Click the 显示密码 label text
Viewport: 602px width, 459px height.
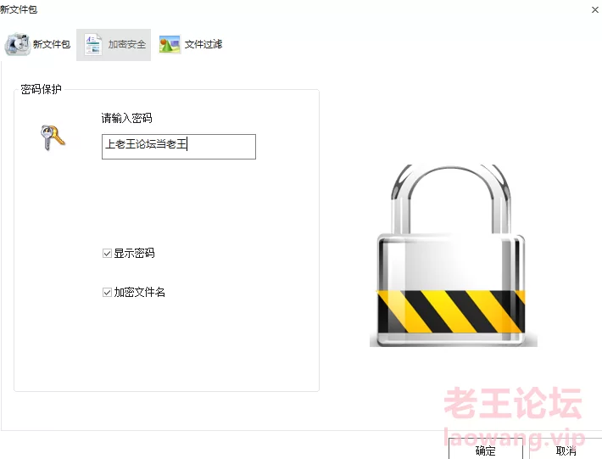tap(134, 253)
